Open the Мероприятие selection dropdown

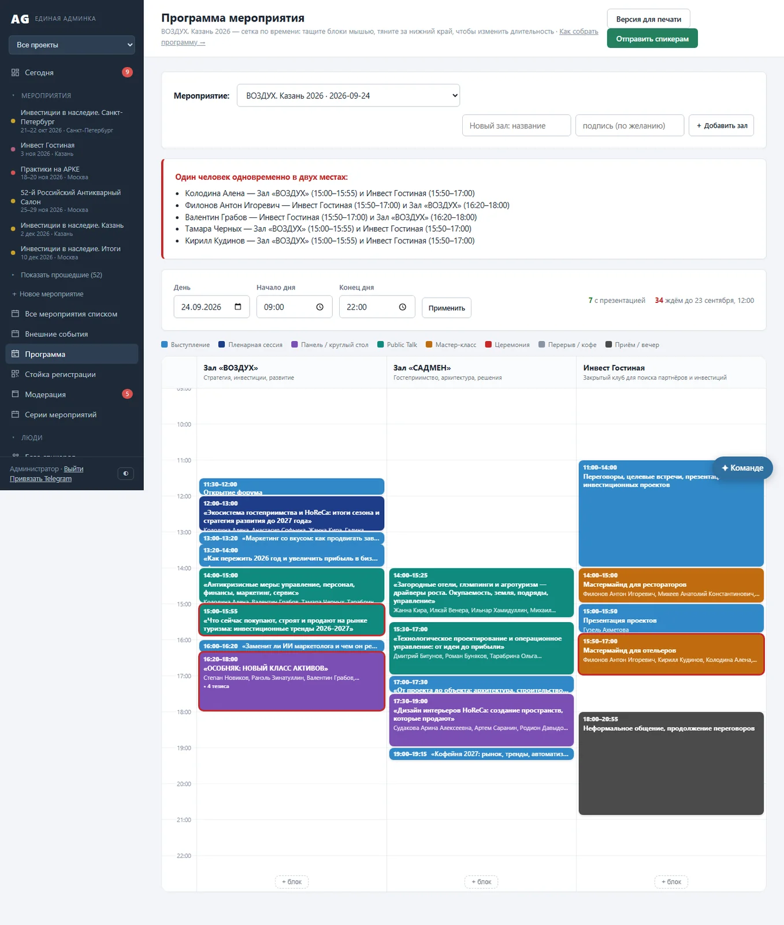tap(348, 95)
